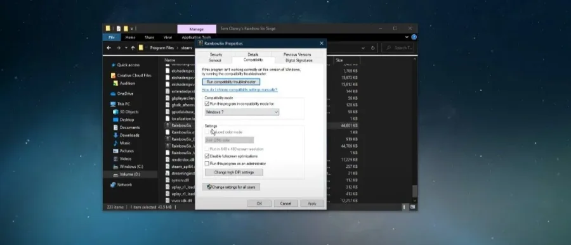Click the Pictures icon in sidebar

(x=115, y=151)
